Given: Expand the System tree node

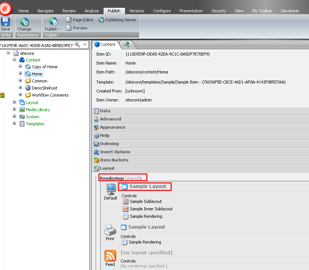Looking at the screenshot, I should pos(14,116).
